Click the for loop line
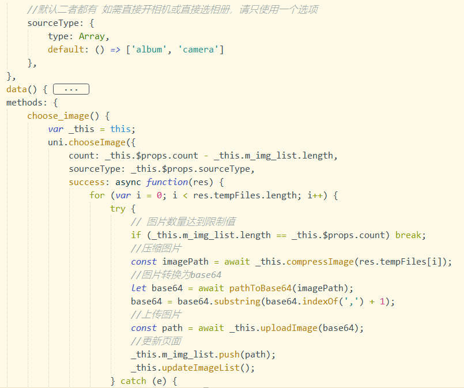The width and height of the screenshot is (464, 388). point(213,195)
